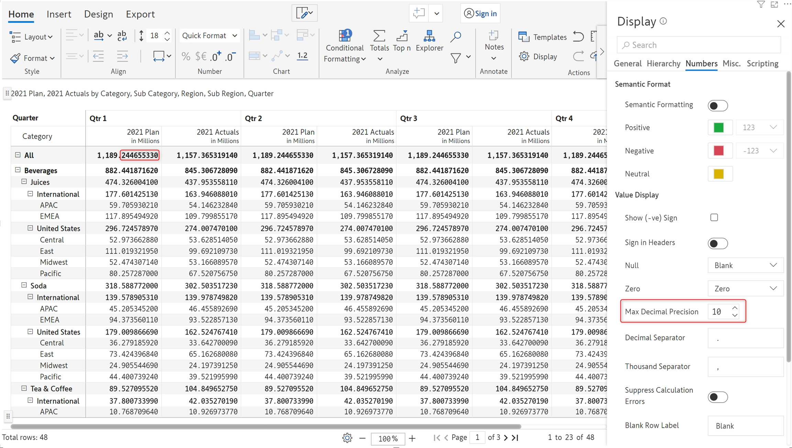Click the percent format icon
Viewport: 792px width, 448px height.
[x=186, y=56]
